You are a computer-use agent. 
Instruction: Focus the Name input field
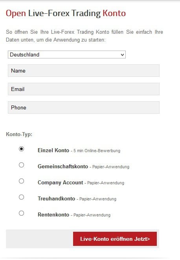click(x=84, y=71)
